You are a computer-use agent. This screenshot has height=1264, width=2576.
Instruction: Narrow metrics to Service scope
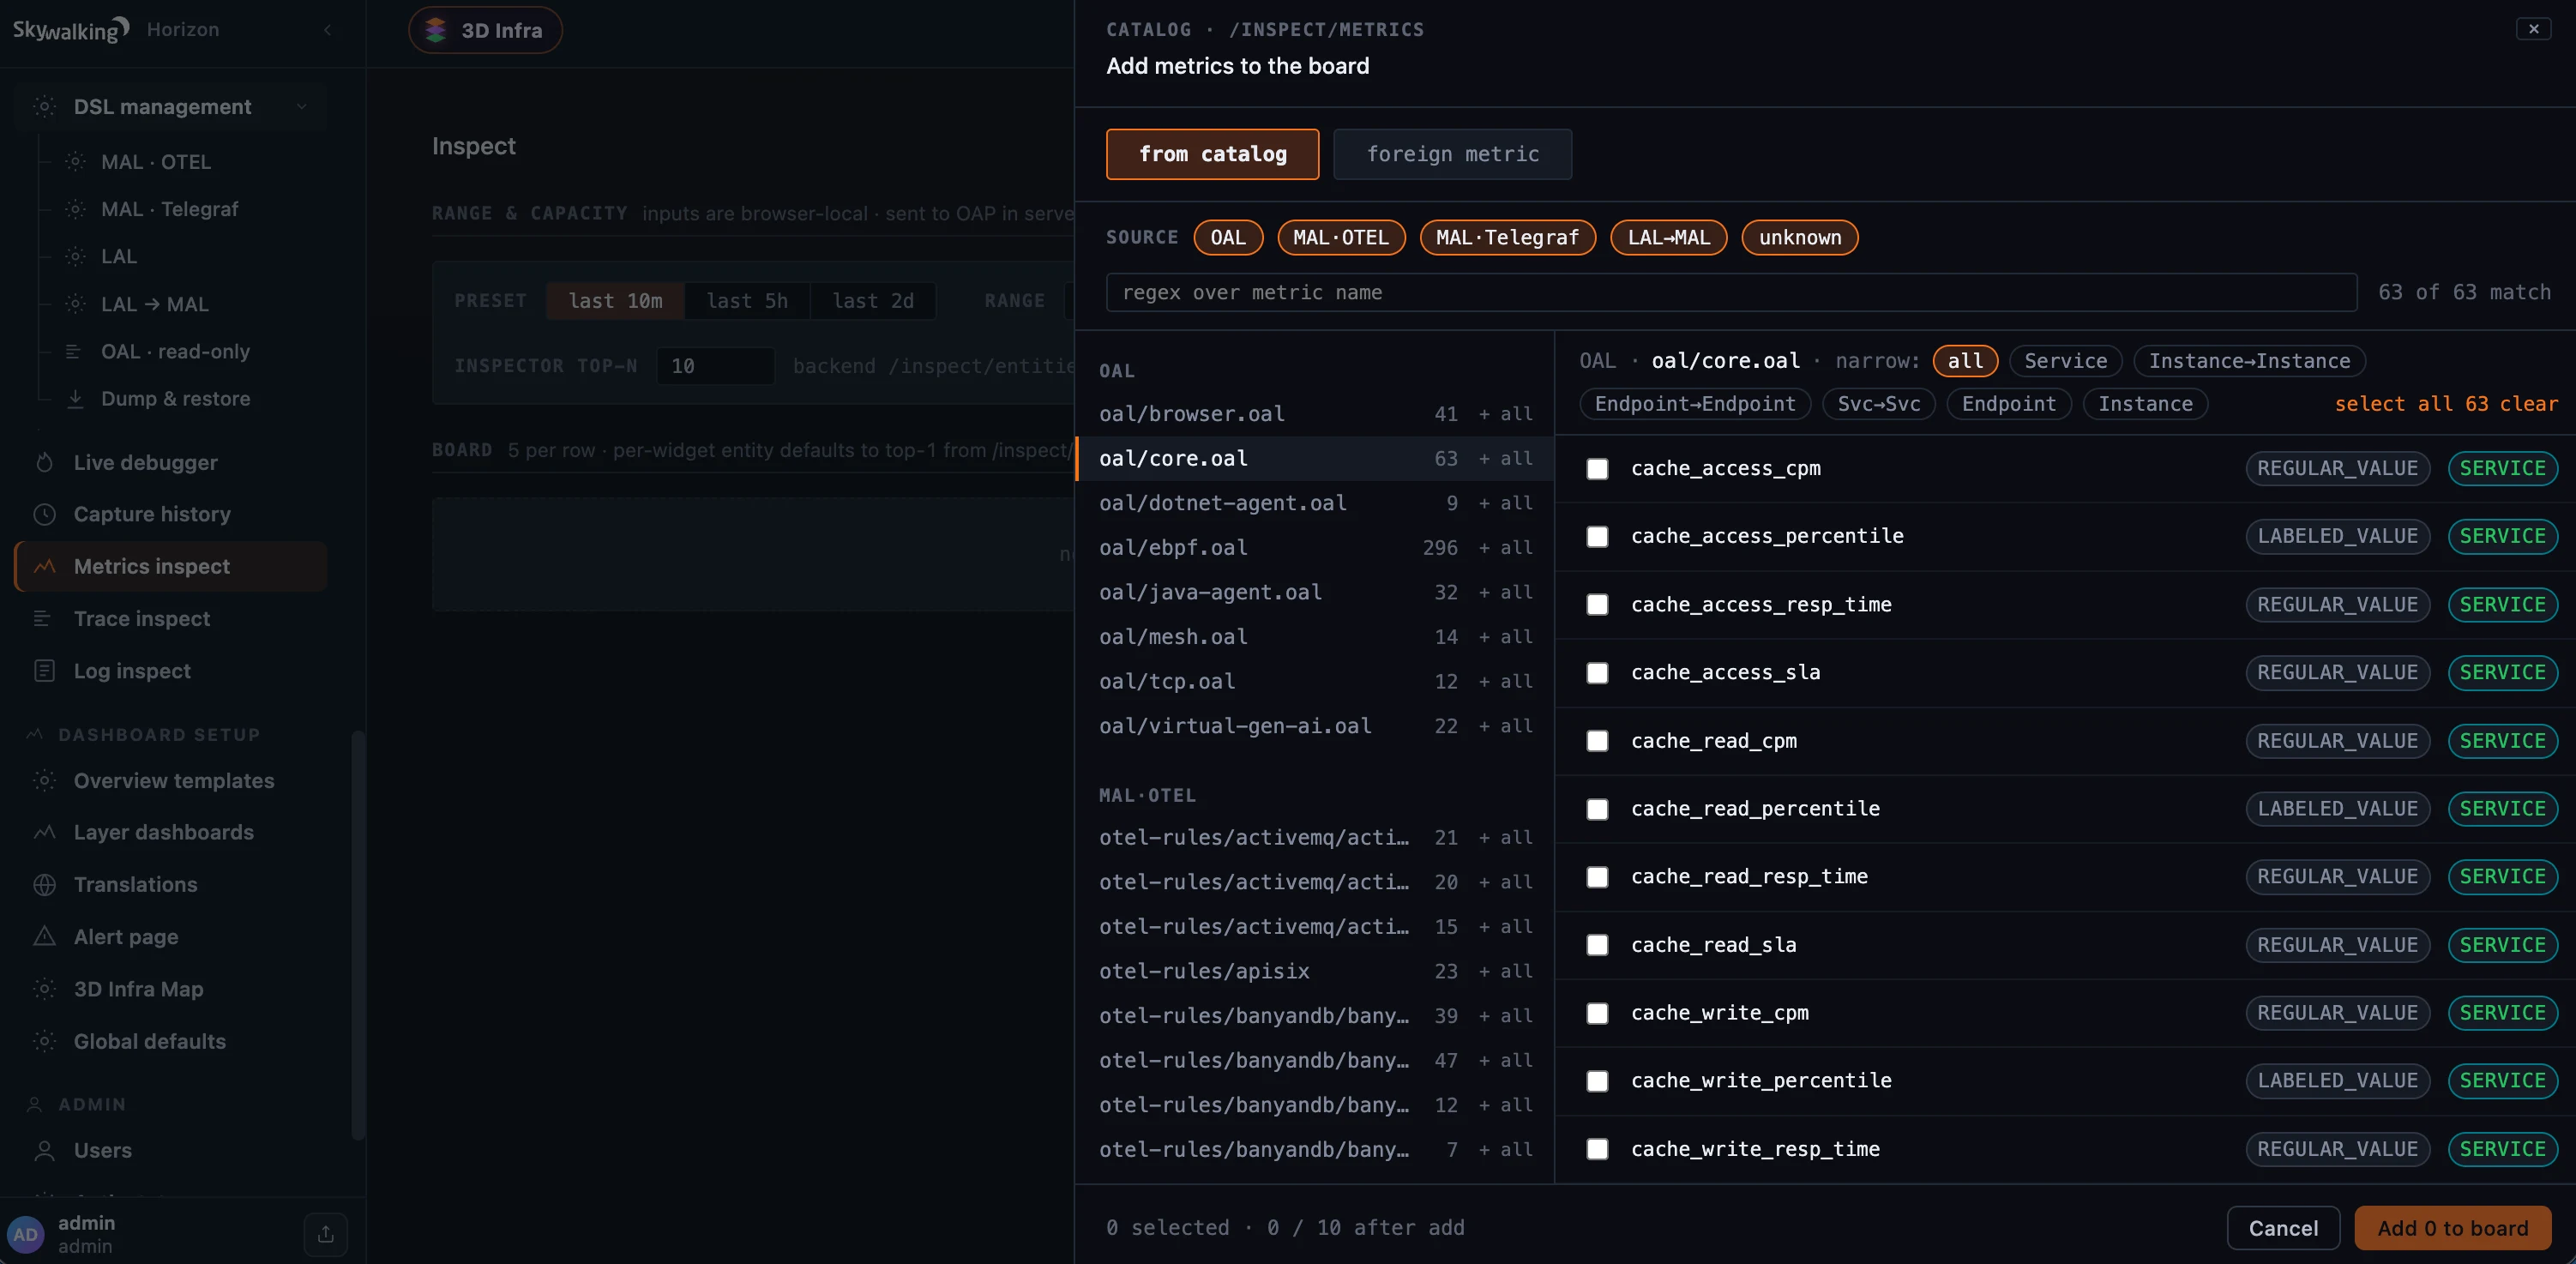2065,360
